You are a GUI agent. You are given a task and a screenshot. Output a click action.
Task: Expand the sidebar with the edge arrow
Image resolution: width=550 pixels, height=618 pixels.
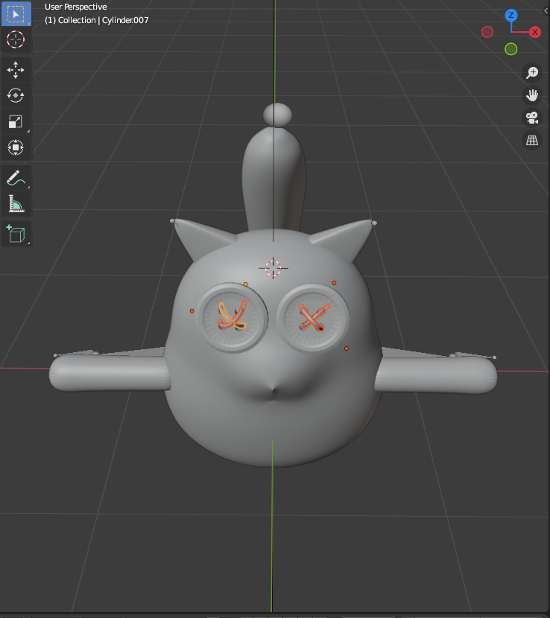546,11
